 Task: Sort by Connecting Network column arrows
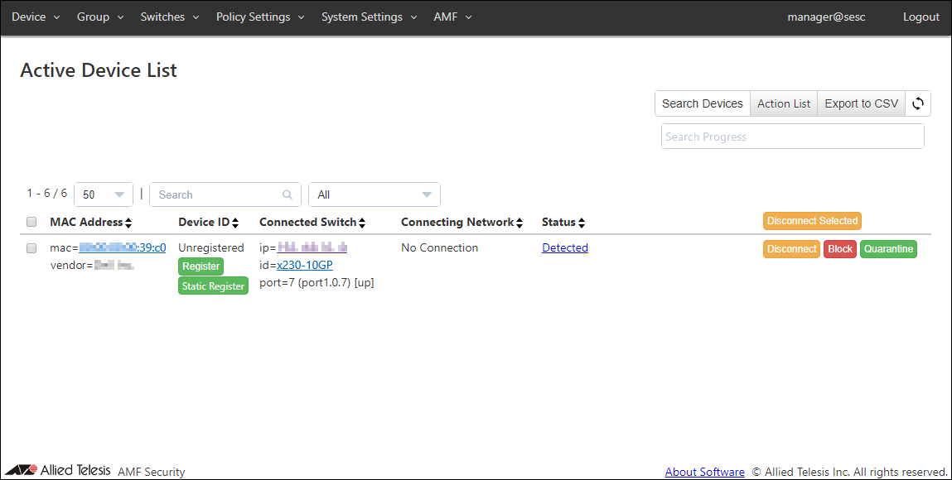point(519,223)
